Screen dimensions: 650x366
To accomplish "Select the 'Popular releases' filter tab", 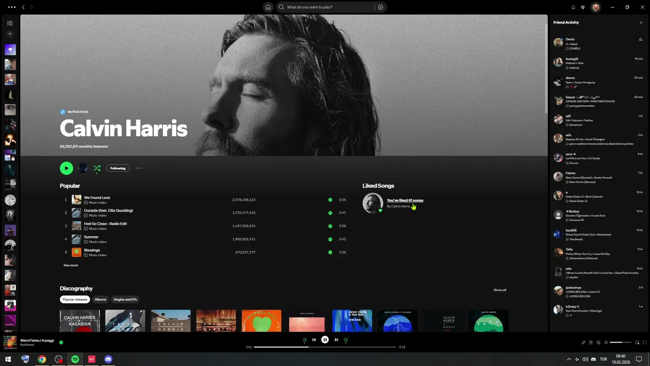I will click(75, 299).
